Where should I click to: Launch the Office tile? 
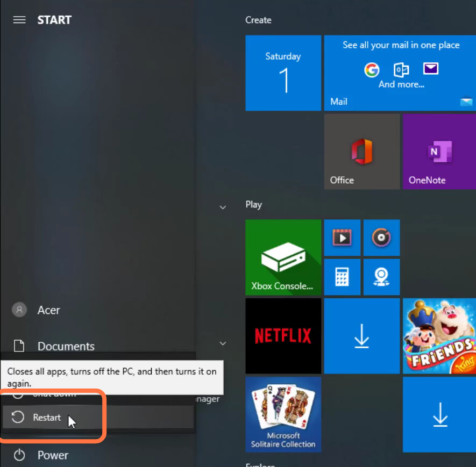pyautogui.click(x=362, y=152)
